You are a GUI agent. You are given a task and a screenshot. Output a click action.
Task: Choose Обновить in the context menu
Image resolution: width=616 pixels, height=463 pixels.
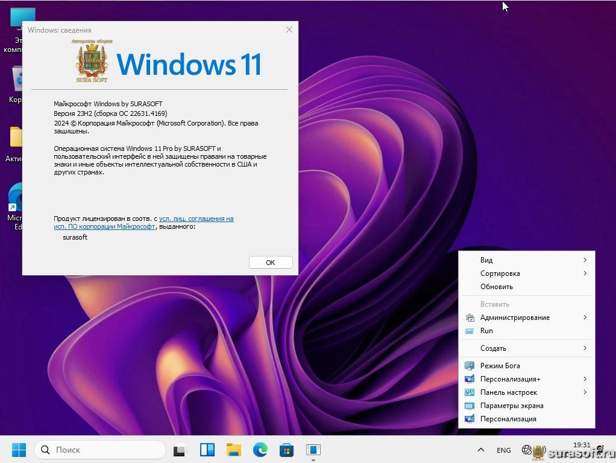pyautogui.click(x=497, y=287)
